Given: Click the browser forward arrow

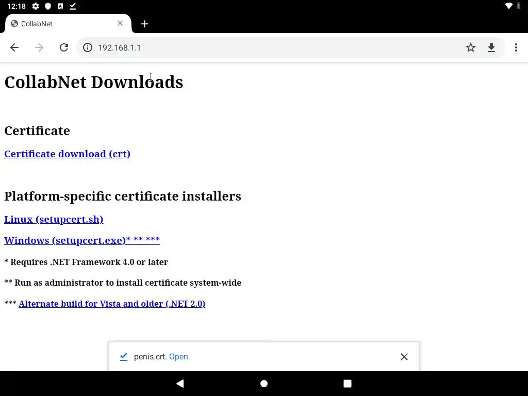Looking at the screenshot, I should [x=39, y=47].
